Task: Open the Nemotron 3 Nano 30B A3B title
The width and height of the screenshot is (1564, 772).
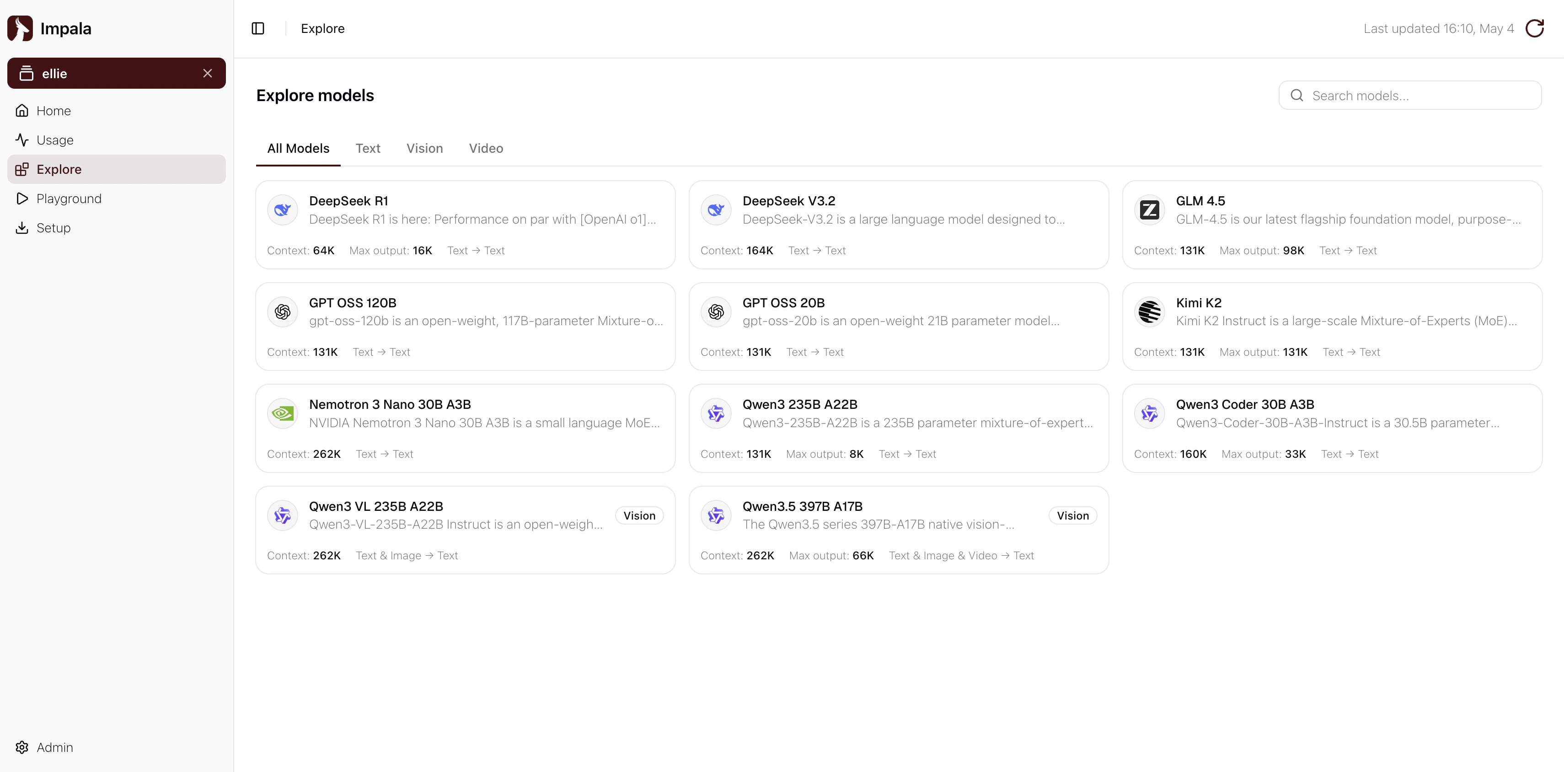Action: point(390,405)
